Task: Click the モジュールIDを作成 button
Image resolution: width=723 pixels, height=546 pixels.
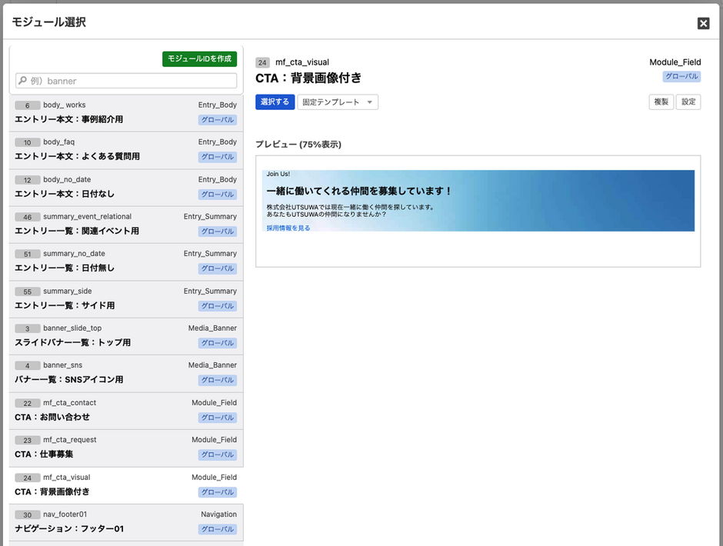Action: pyautogui.click(x=199, y=59)
